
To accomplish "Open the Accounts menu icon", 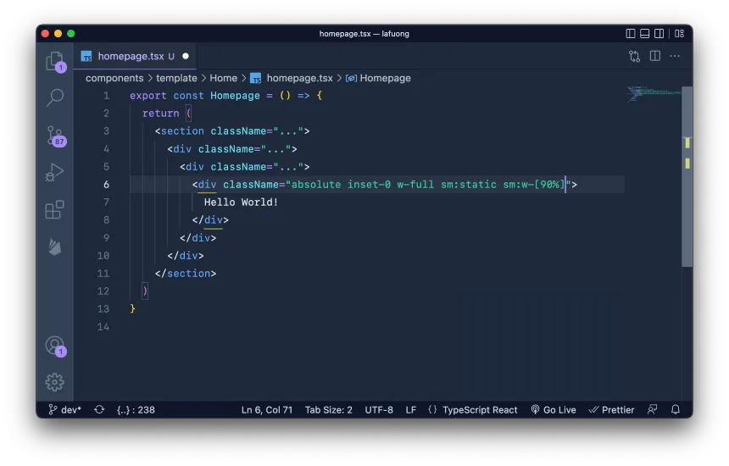I will (x=55, y=347).
